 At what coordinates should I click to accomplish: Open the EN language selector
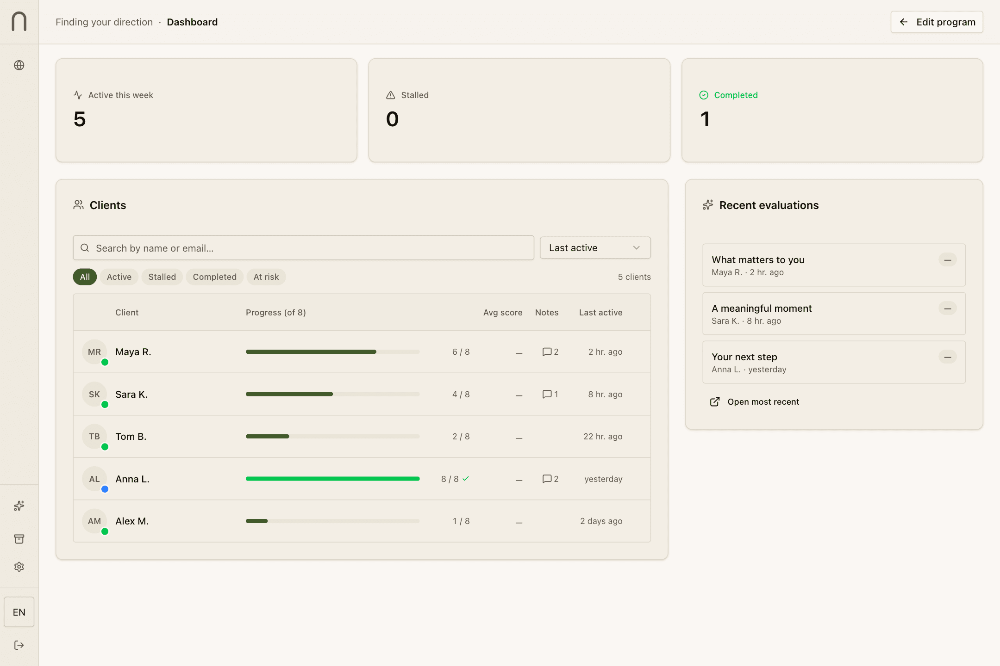tap(19, 612)
